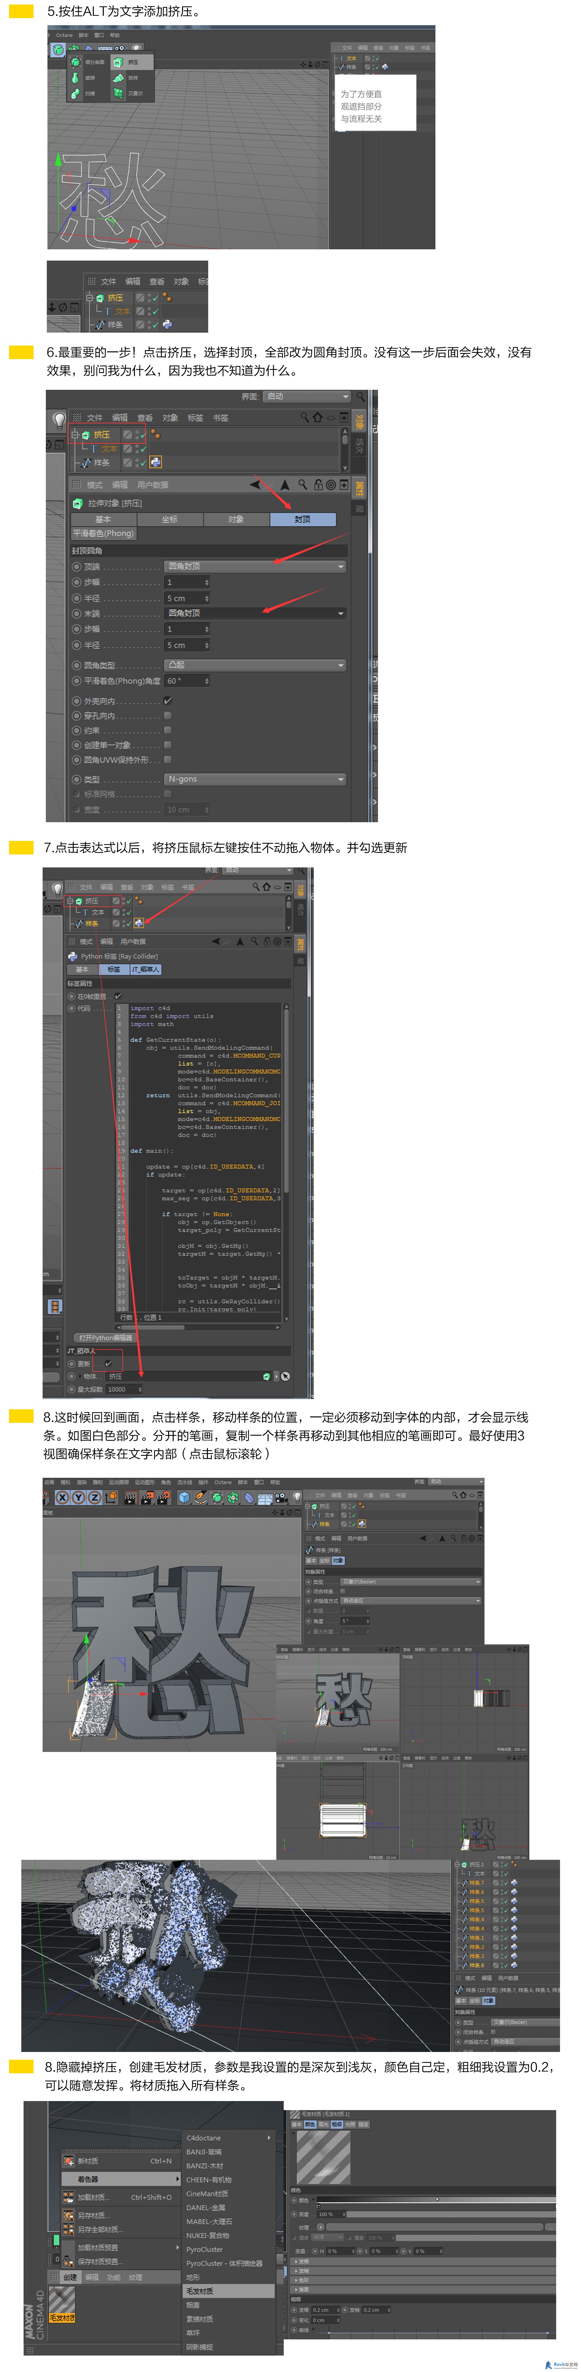Open the spline 类型 dropdown showing 贝塞尔(Bezier)
This screenshot has width=581, height=2372.
[x=411, y=1582]
